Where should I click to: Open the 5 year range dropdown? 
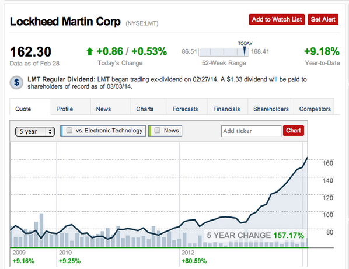pos(35,131)
